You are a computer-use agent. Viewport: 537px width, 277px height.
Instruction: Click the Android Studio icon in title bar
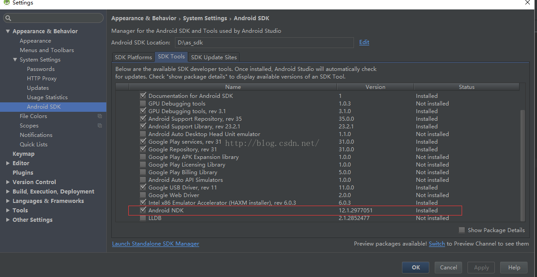tap(5, 3)
